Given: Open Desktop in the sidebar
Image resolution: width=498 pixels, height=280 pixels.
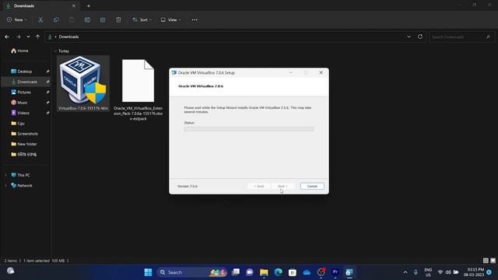Looking at the screenshot, I should click(25, 72).
